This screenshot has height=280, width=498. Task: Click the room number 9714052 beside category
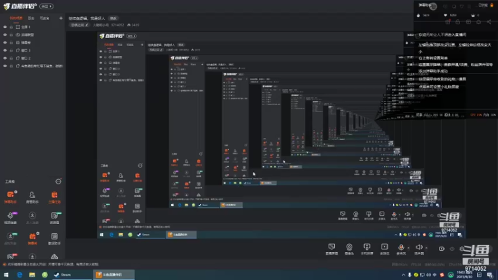pyautogui.click(x=118, y=25)
